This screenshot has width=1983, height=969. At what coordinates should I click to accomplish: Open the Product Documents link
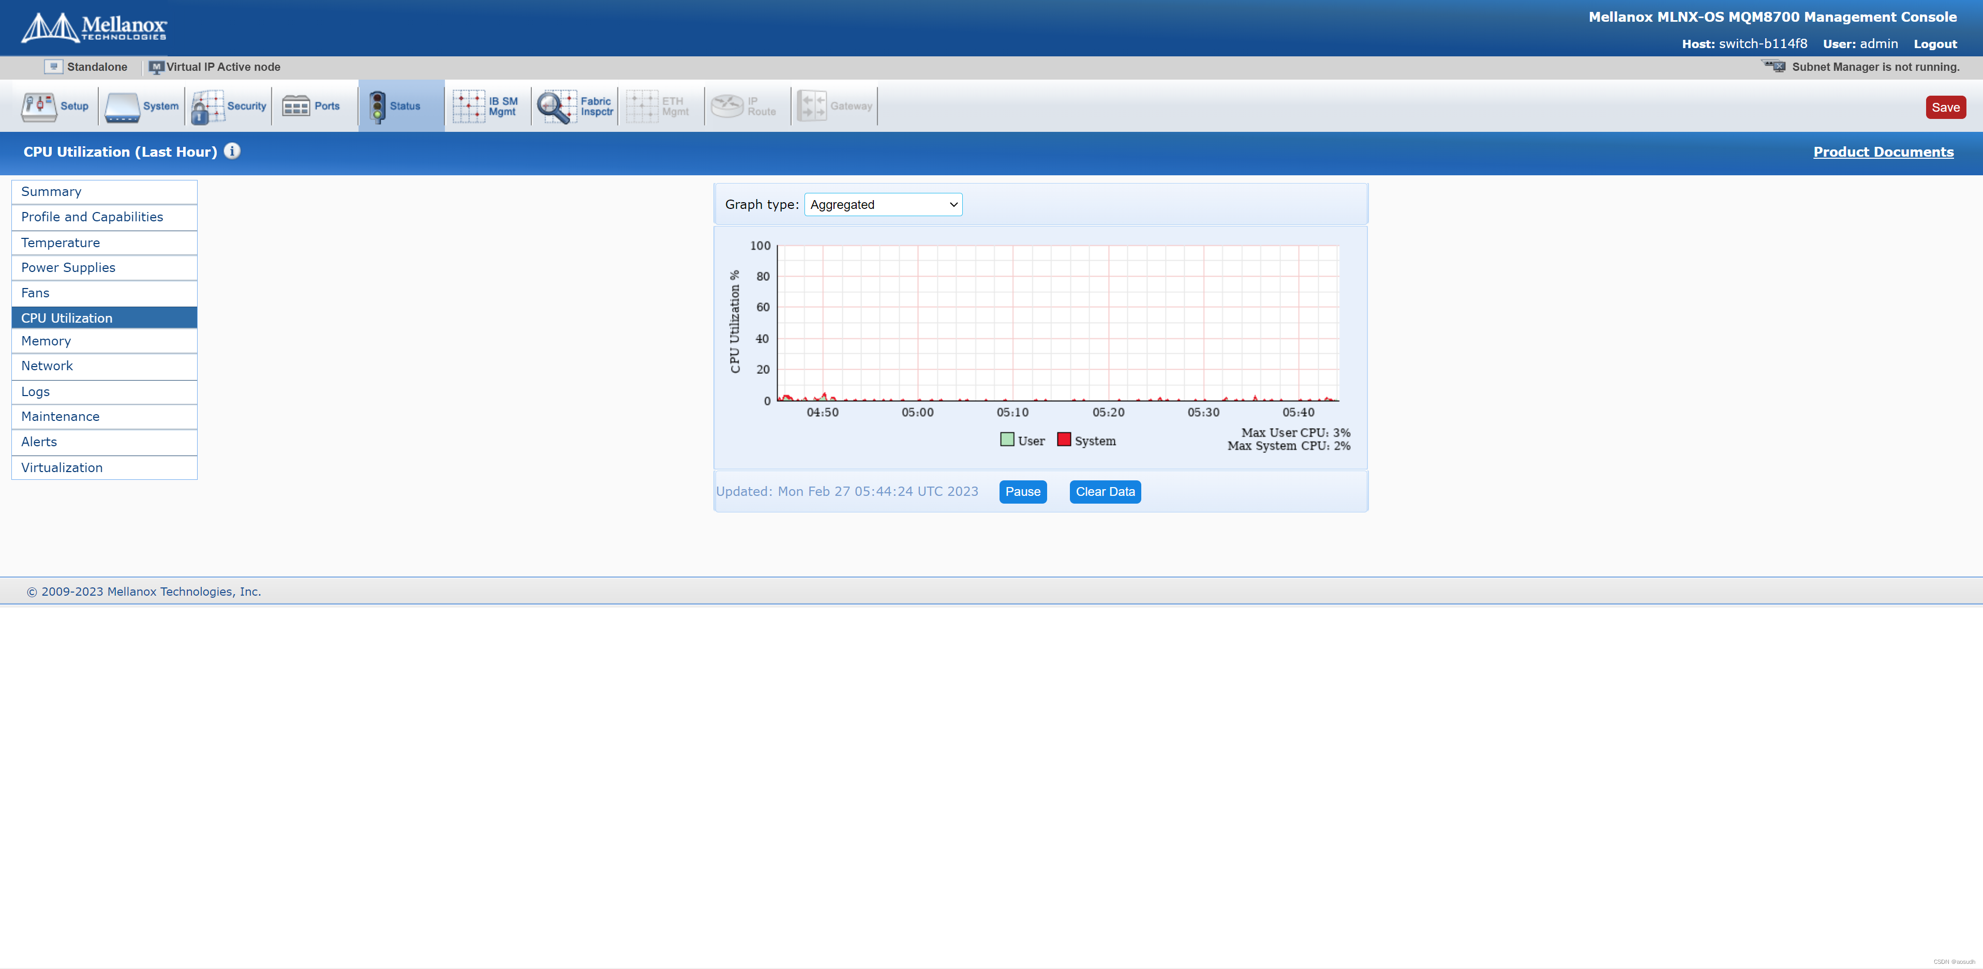point(1883,152)
